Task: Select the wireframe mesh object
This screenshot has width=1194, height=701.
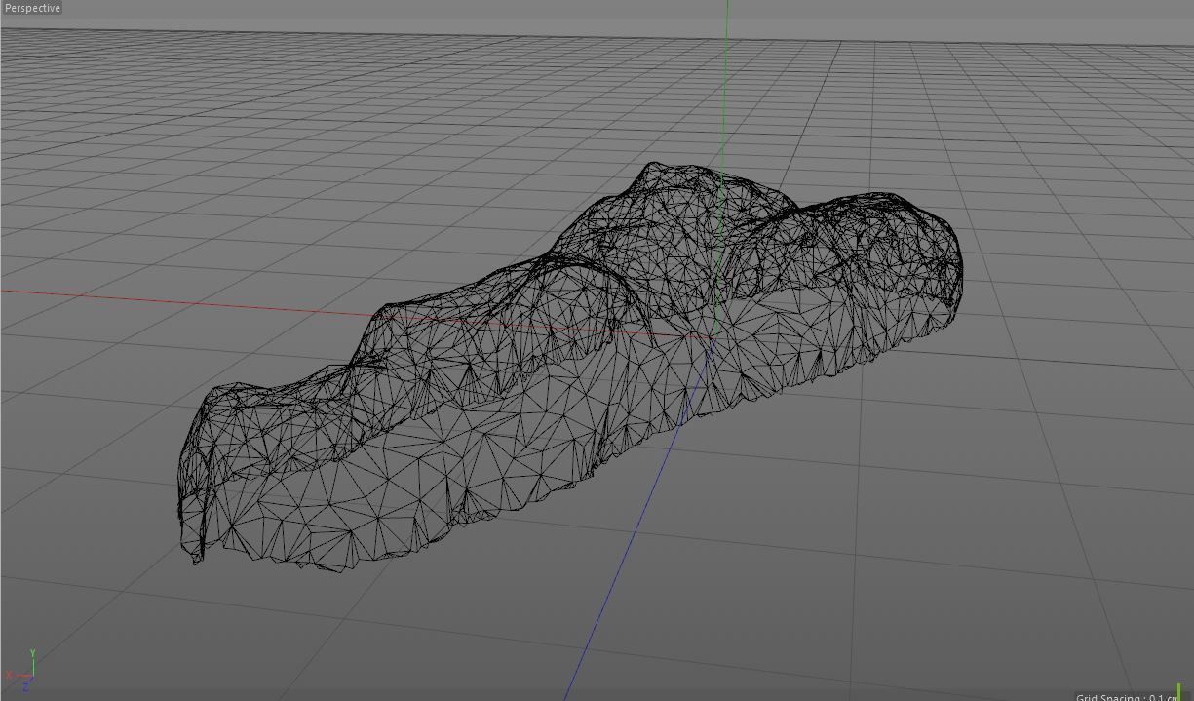Action: (x=570, y=366)
